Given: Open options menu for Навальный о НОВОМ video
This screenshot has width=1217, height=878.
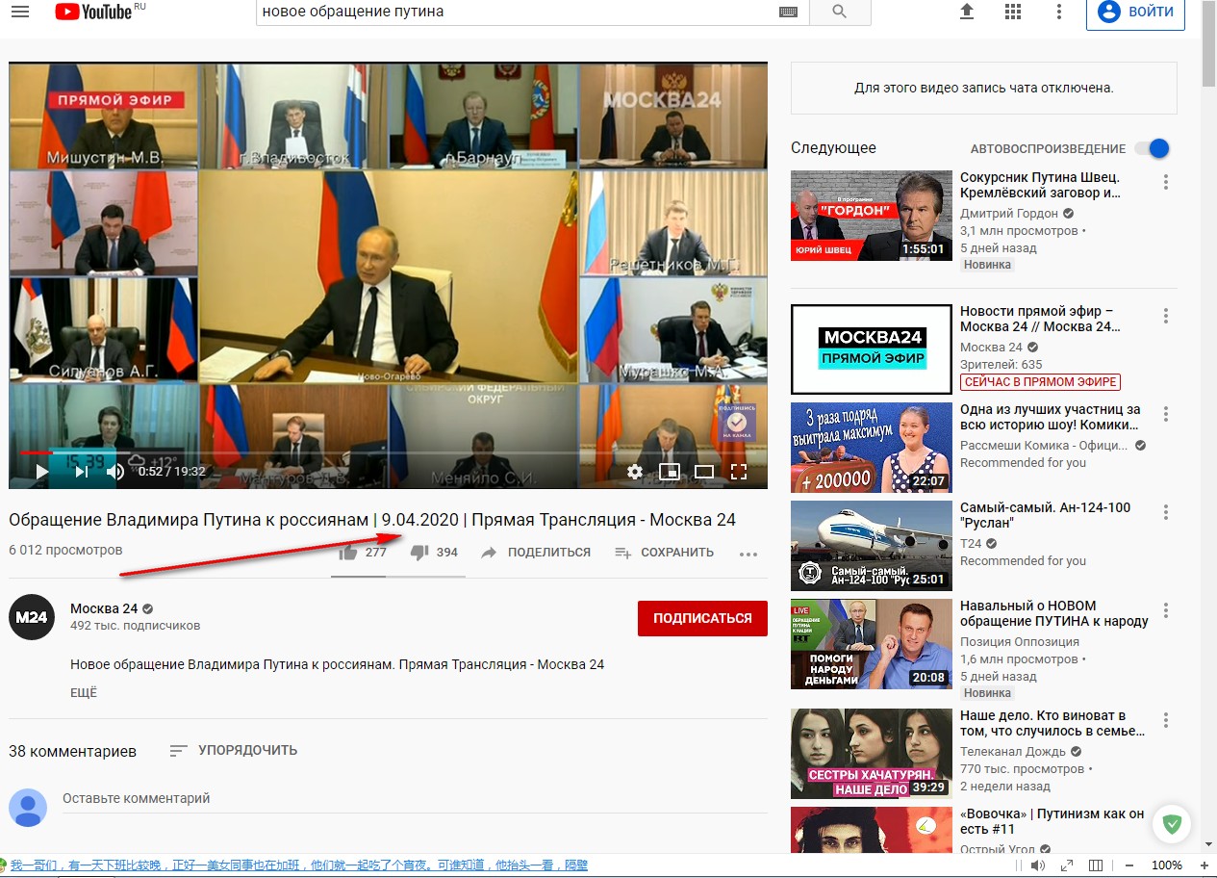Looking at the screenshot, I should (x=1166, y=610).
